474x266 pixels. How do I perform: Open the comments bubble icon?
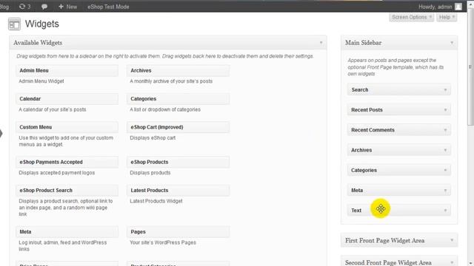[x=44, y=7]
